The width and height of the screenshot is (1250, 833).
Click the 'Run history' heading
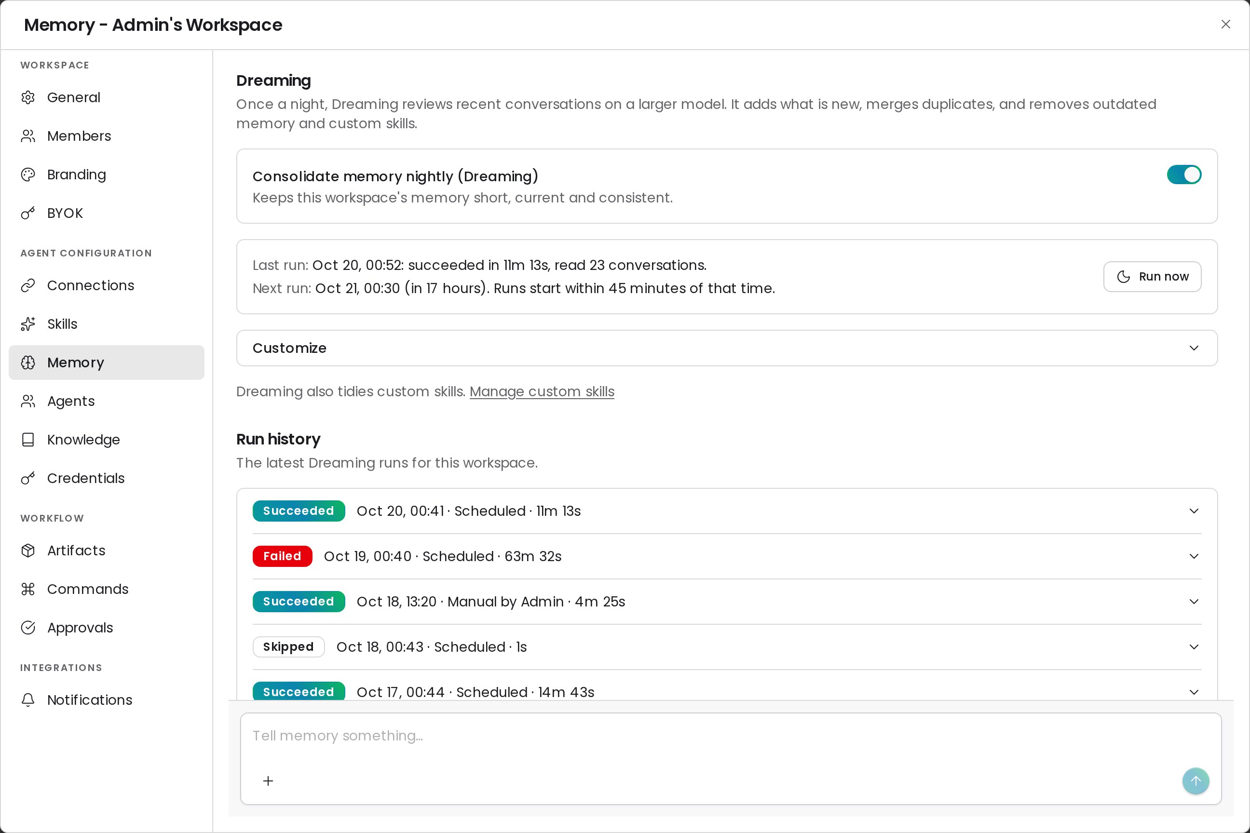pyautogui.click(x=278, y=439)
